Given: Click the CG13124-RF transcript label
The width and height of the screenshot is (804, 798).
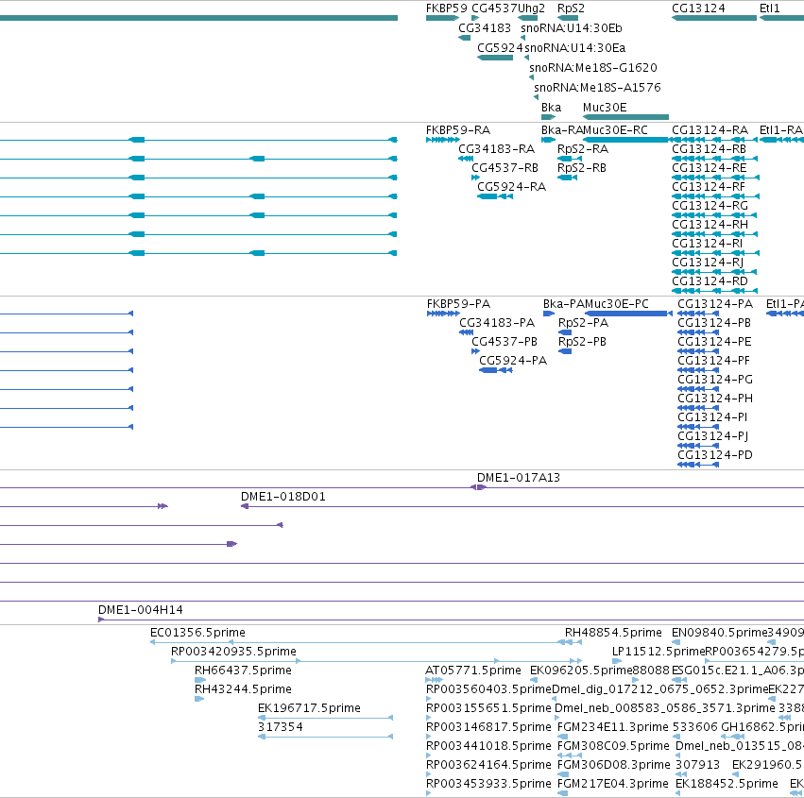Looking at the screenshot, I should tap(709, 187).
